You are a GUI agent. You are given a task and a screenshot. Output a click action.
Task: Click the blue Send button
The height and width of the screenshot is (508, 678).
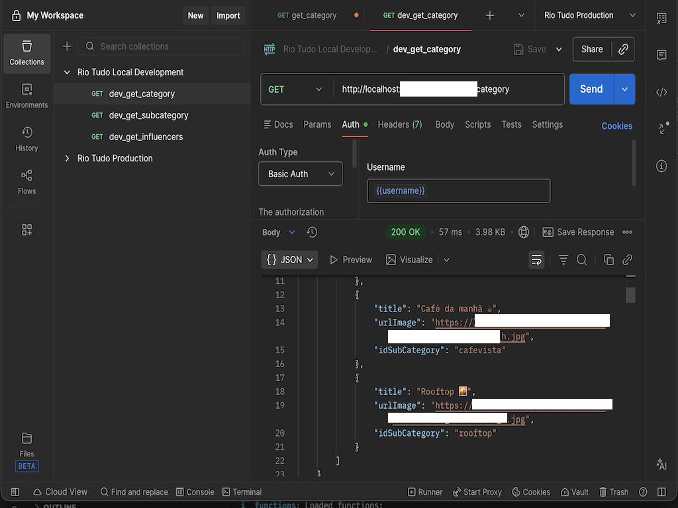(x=591, y=89)
